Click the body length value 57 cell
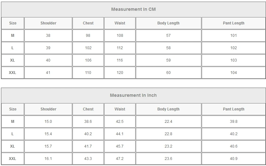This screenshot has width=266, height=166. coord(168,36)
